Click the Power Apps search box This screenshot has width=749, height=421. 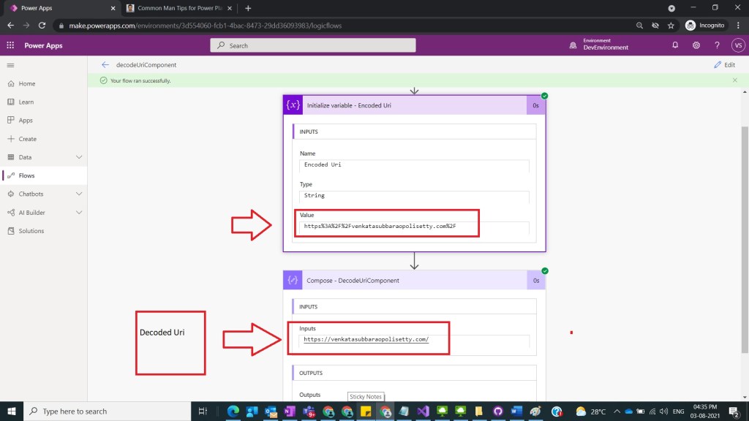point(313,45)
